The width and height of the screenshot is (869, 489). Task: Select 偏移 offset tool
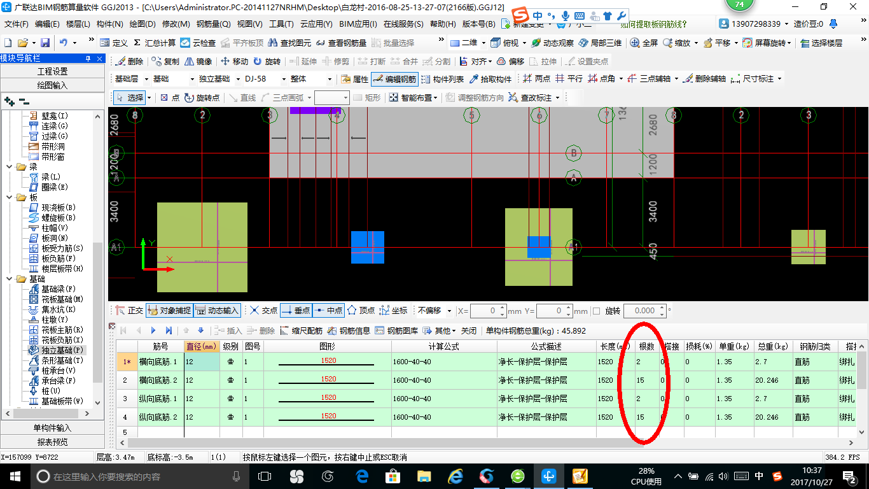[x=511, y=62]
